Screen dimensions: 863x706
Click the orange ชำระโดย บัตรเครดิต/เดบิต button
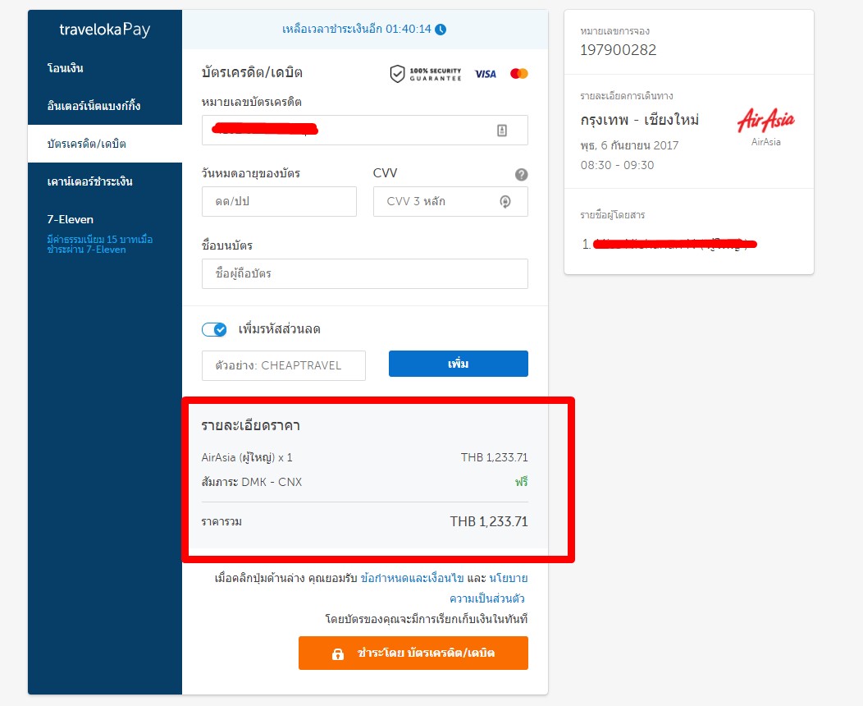(x=413, y=653)
